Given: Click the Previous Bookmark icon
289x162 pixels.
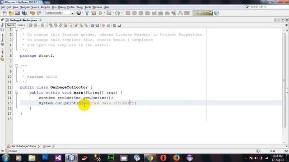Looking at the screenshot, I should point(76,25).
